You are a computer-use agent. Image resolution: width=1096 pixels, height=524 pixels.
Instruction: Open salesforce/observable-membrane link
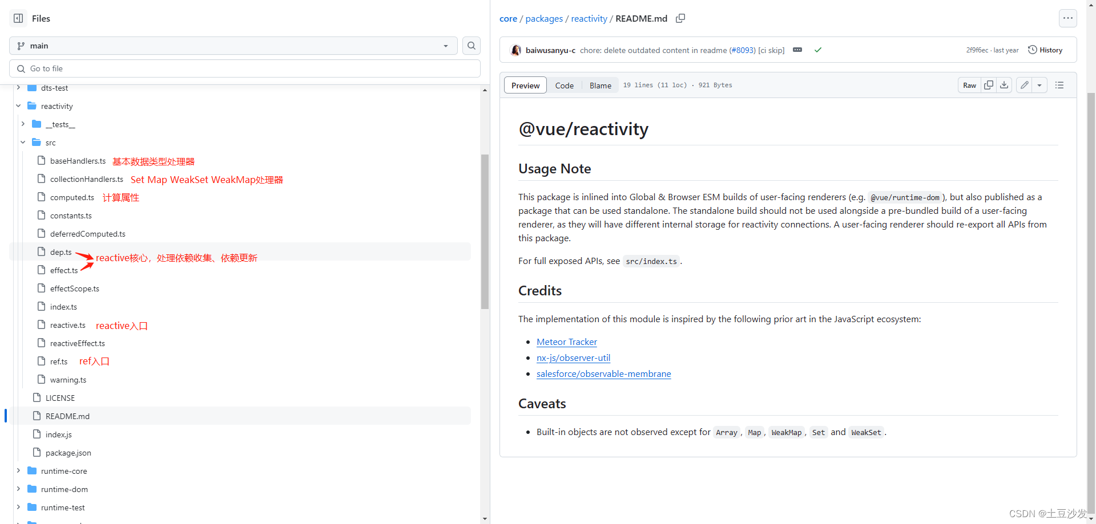[603, 374]
